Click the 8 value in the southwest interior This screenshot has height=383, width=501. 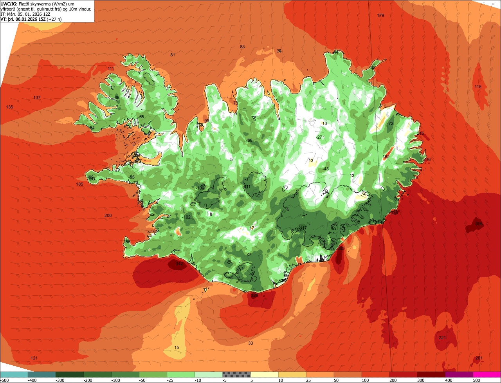[x=211, y=214]
